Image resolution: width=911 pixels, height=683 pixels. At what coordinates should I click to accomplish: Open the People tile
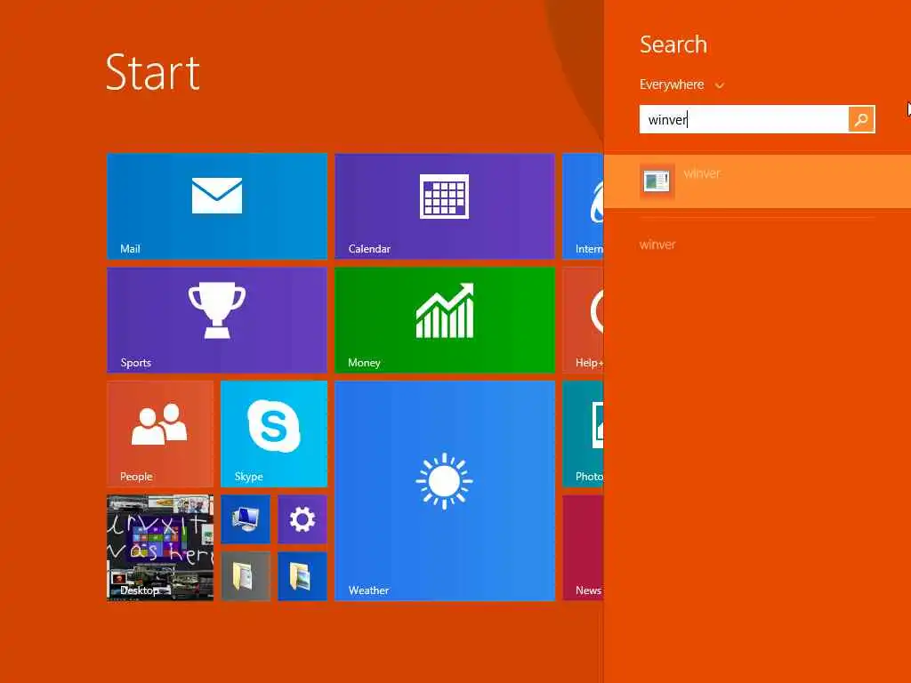[160, 433]
